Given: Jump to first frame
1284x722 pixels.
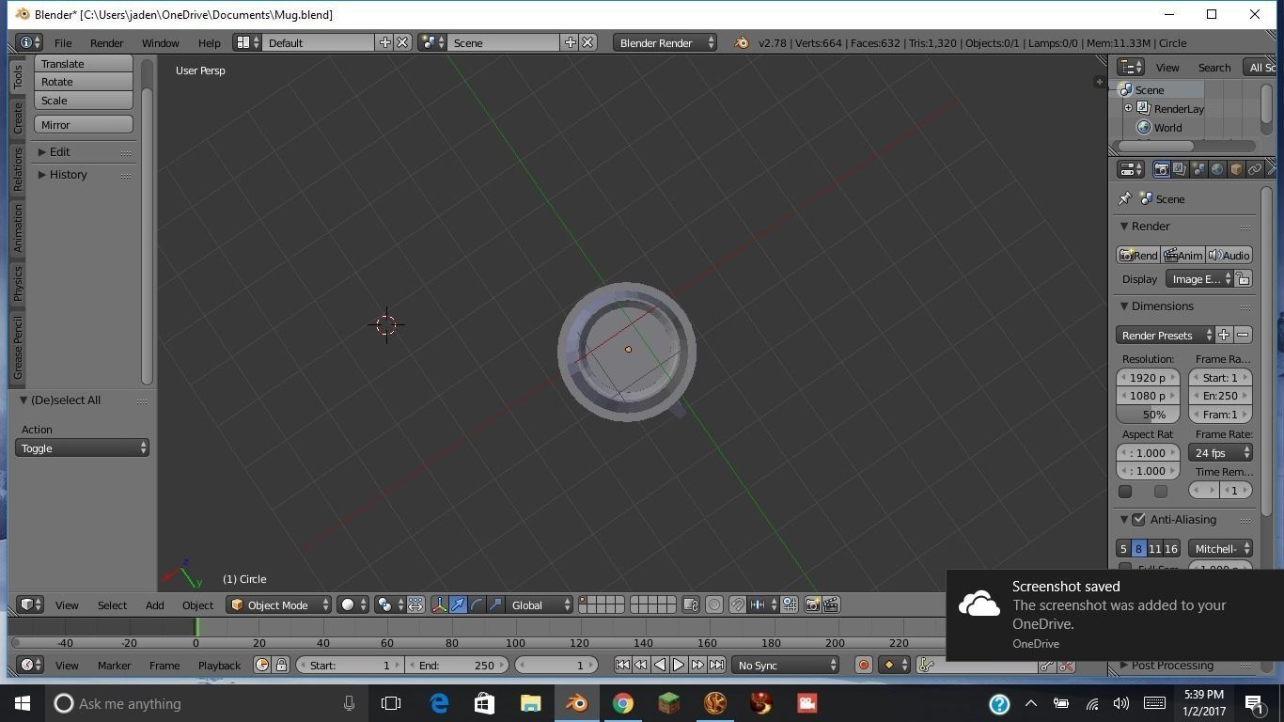Looking at the screenshot, I should click(622, 665).
